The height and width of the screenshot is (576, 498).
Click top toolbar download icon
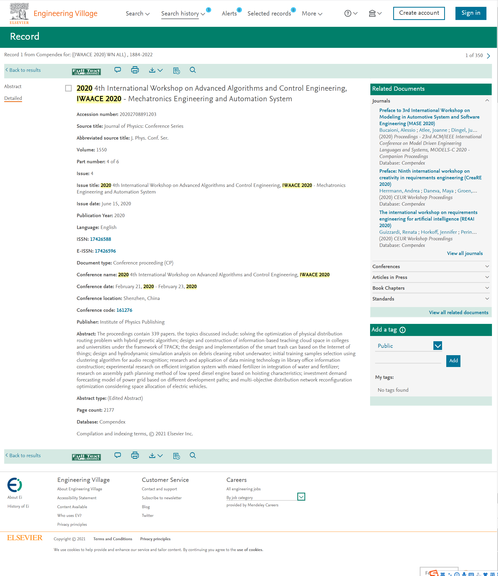tap(152, 70)
